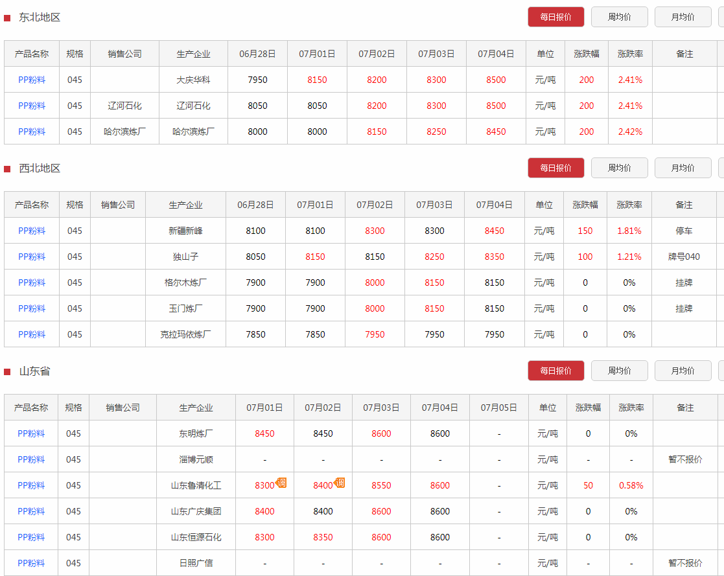Select 每日报价 tab in 山东省 section
Viewport: 724px width, 576px height.
(x=556, y=371)
